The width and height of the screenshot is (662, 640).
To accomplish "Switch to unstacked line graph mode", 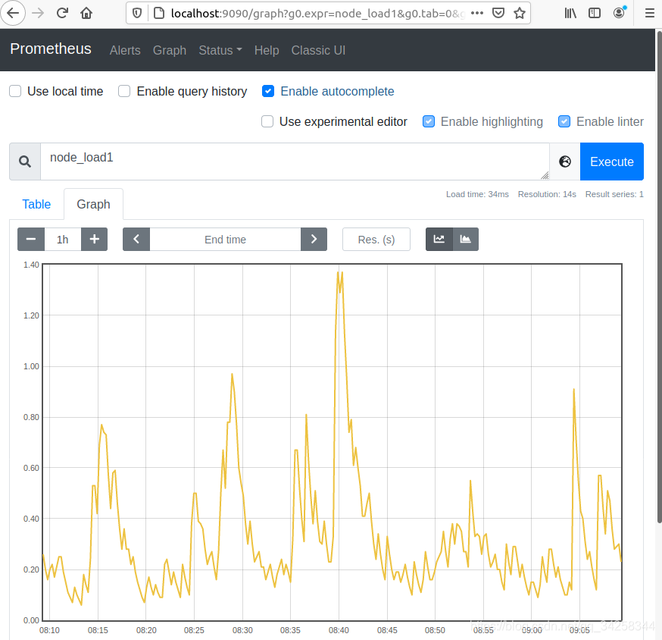I will click(x=439, y=240).
